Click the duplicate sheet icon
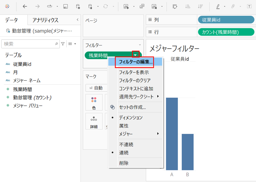 click(142, 6)
